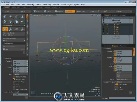Collapse the Untitled scene tree arrow
137x102 pixels.
tap(110, 20)
